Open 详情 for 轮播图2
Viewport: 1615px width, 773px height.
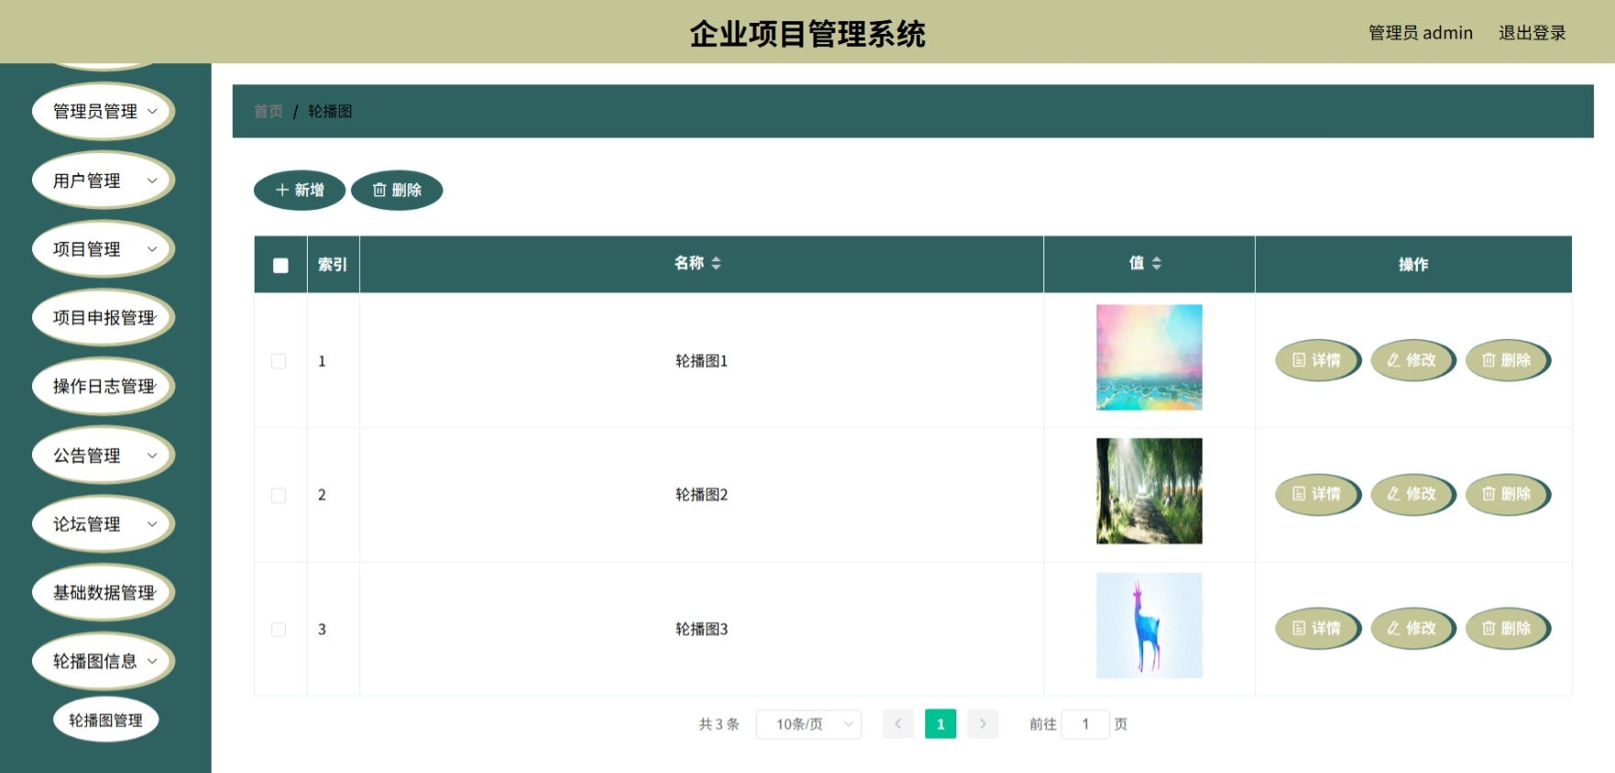point(1317,494)
